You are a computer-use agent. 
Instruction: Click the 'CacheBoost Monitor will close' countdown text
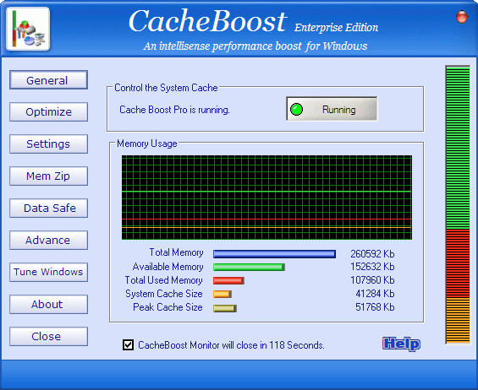tap(231, 345)
